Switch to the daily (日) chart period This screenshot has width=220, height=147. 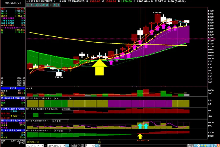tap(51, 5)
